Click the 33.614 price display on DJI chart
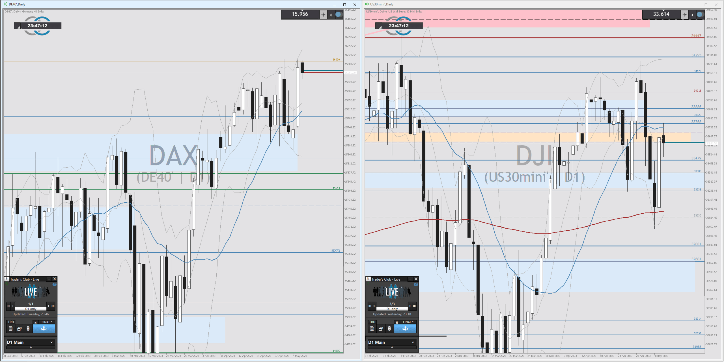The image size is (724, 362). [661, 14]
